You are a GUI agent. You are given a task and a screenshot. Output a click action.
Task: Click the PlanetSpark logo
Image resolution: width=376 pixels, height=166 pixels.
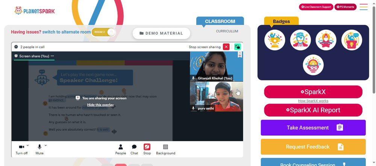(x=34, y=11)
